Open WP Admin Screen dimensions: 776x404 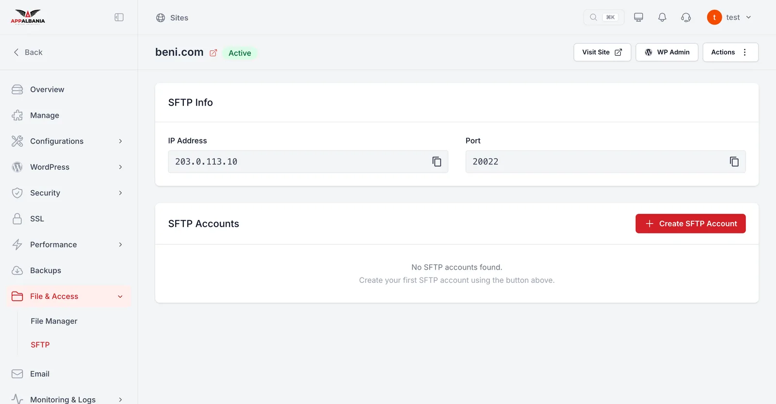point(667,52)
